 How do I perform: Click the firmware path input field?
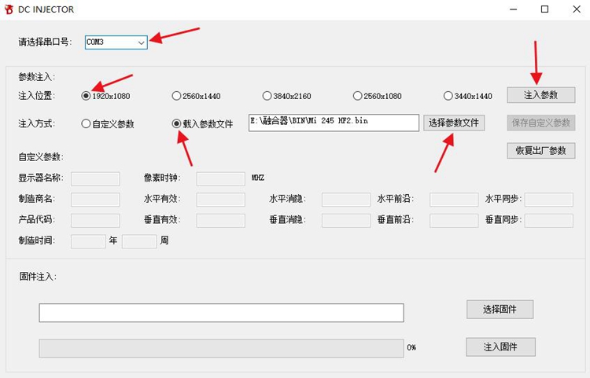(x=221, y=313)
